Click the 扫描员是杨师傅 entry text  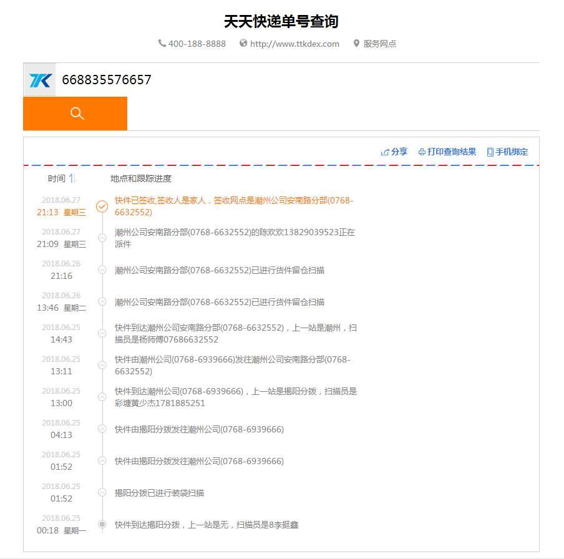pos(236,333)
